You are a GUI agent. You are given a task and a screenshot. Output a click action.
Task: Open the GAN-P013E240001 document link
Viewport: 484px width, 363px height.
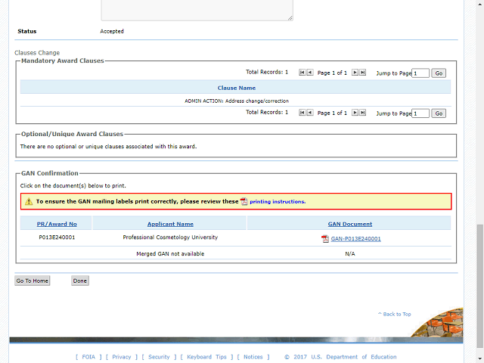355,238
